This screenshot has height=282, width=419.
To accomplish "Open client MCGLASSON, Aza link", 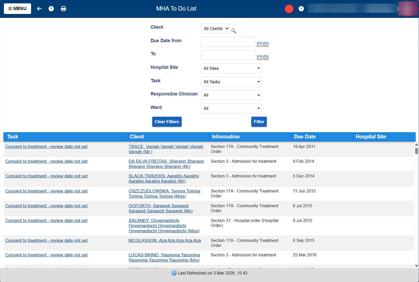I will coord(165,240).
